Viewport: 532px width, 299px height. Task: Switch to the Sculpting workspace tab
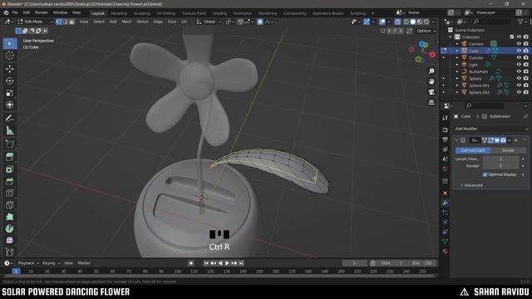coord(142,13)
